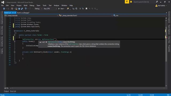Viewport: 171px width, 96px height.
Task: Open the Data Sources side tab
Action: [x=2, y=30]
